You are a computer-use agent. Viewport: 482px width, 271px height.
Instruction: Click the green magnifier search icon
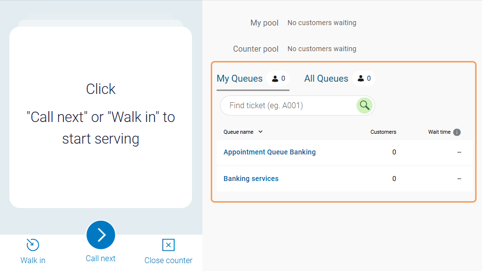click(x=364, y=105)
